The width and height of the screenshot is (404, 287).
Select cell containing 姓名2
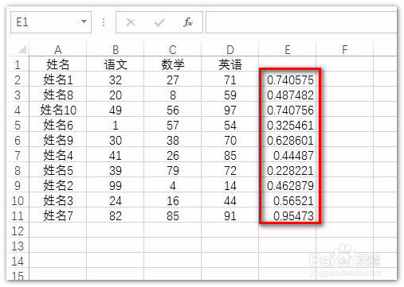[x=57, y=185]
